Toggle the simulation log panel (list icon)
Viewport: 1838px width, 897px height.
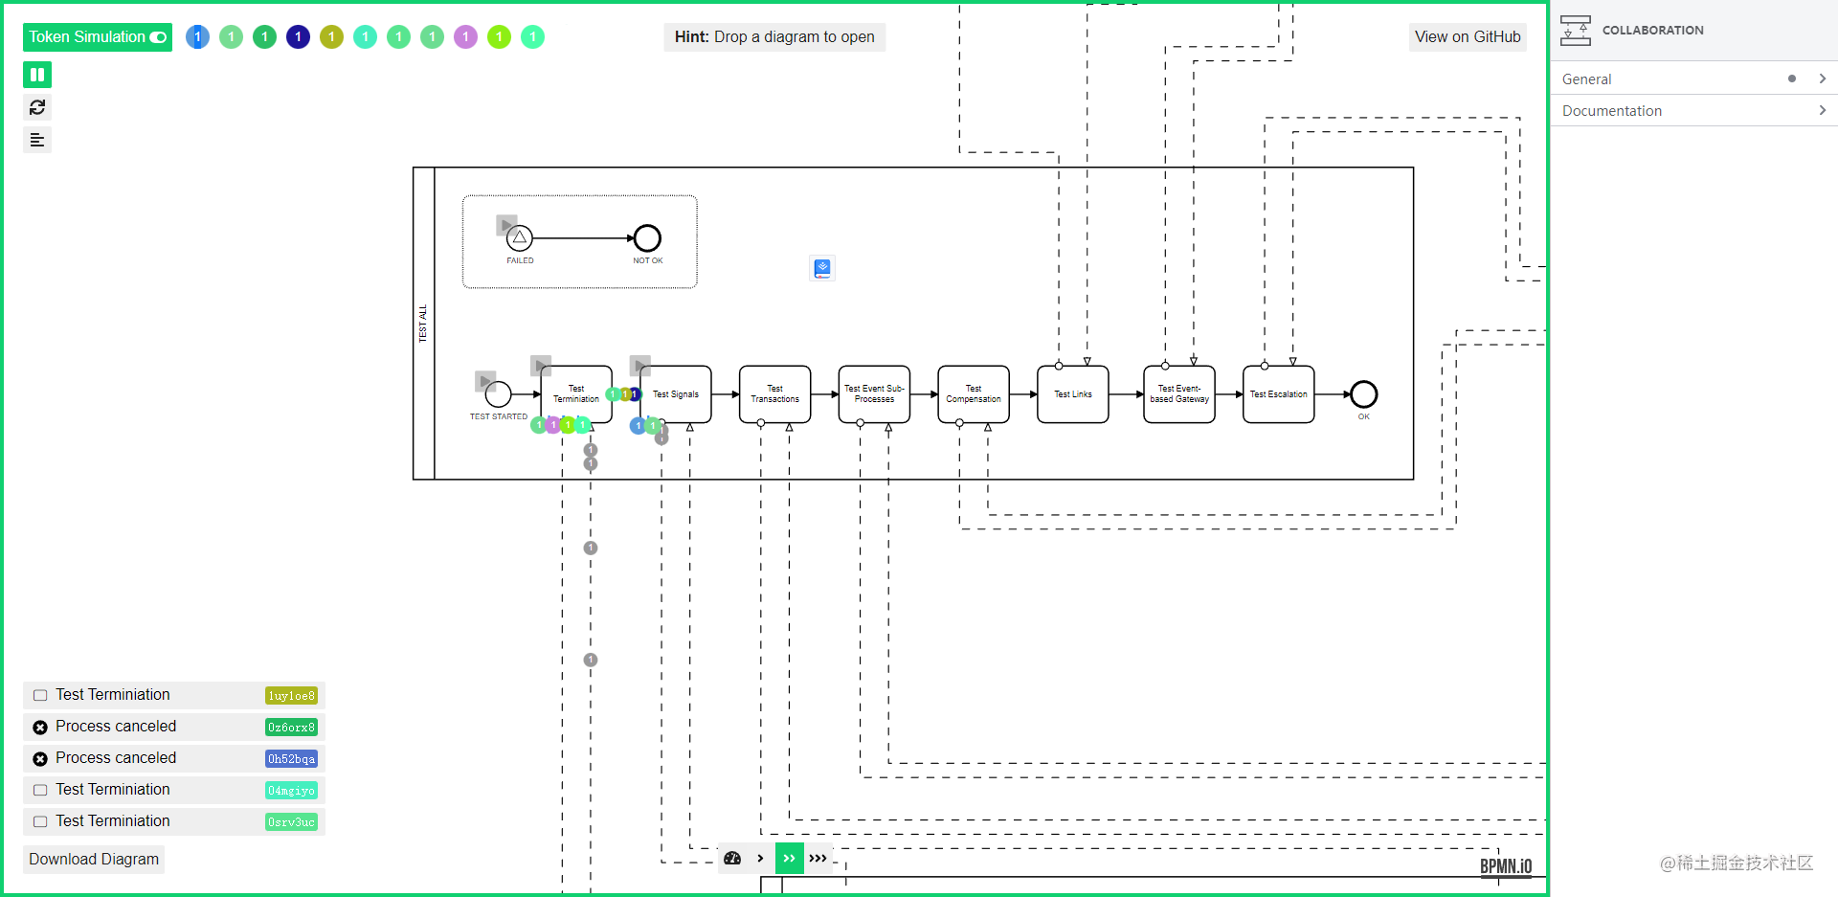pos(37,140)
